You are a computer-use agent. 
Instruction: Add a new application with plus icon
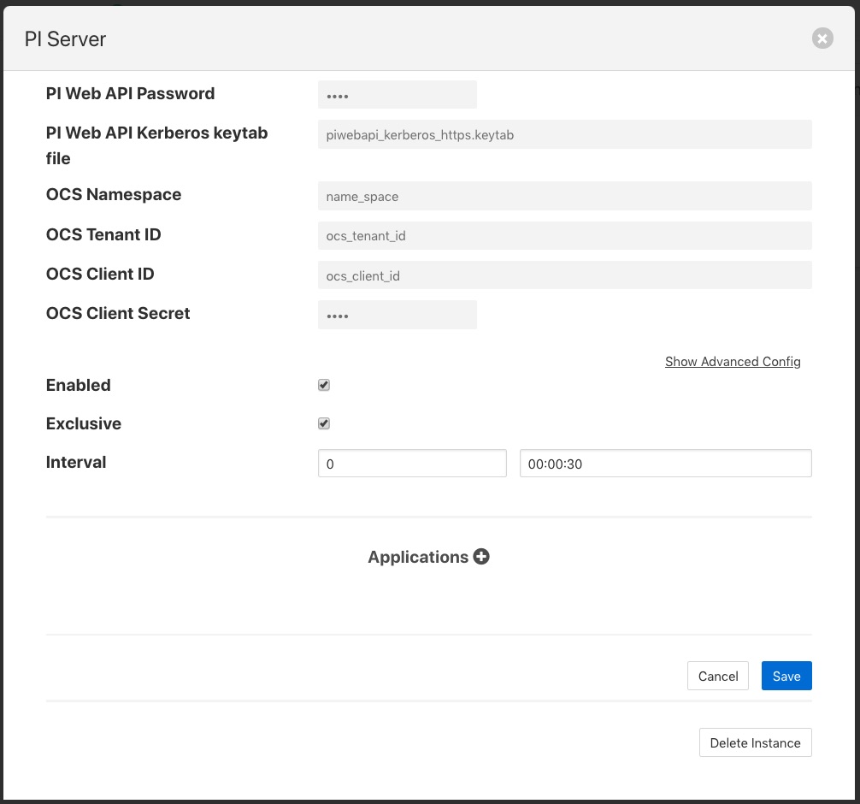(x=481, y=557)
